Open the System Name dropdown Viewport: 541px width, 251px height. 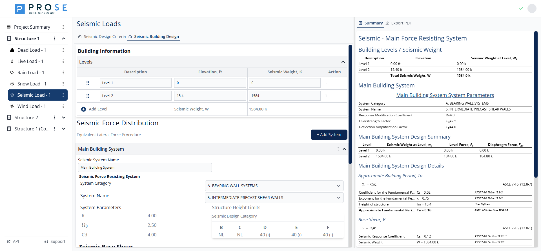pos(274,198)
